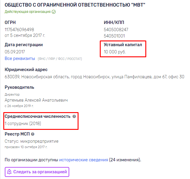Image resolution: width=190 pixels, height=179 pixels.
Task: Click the 1 сотрудник (2018) value
Action: 23,124
